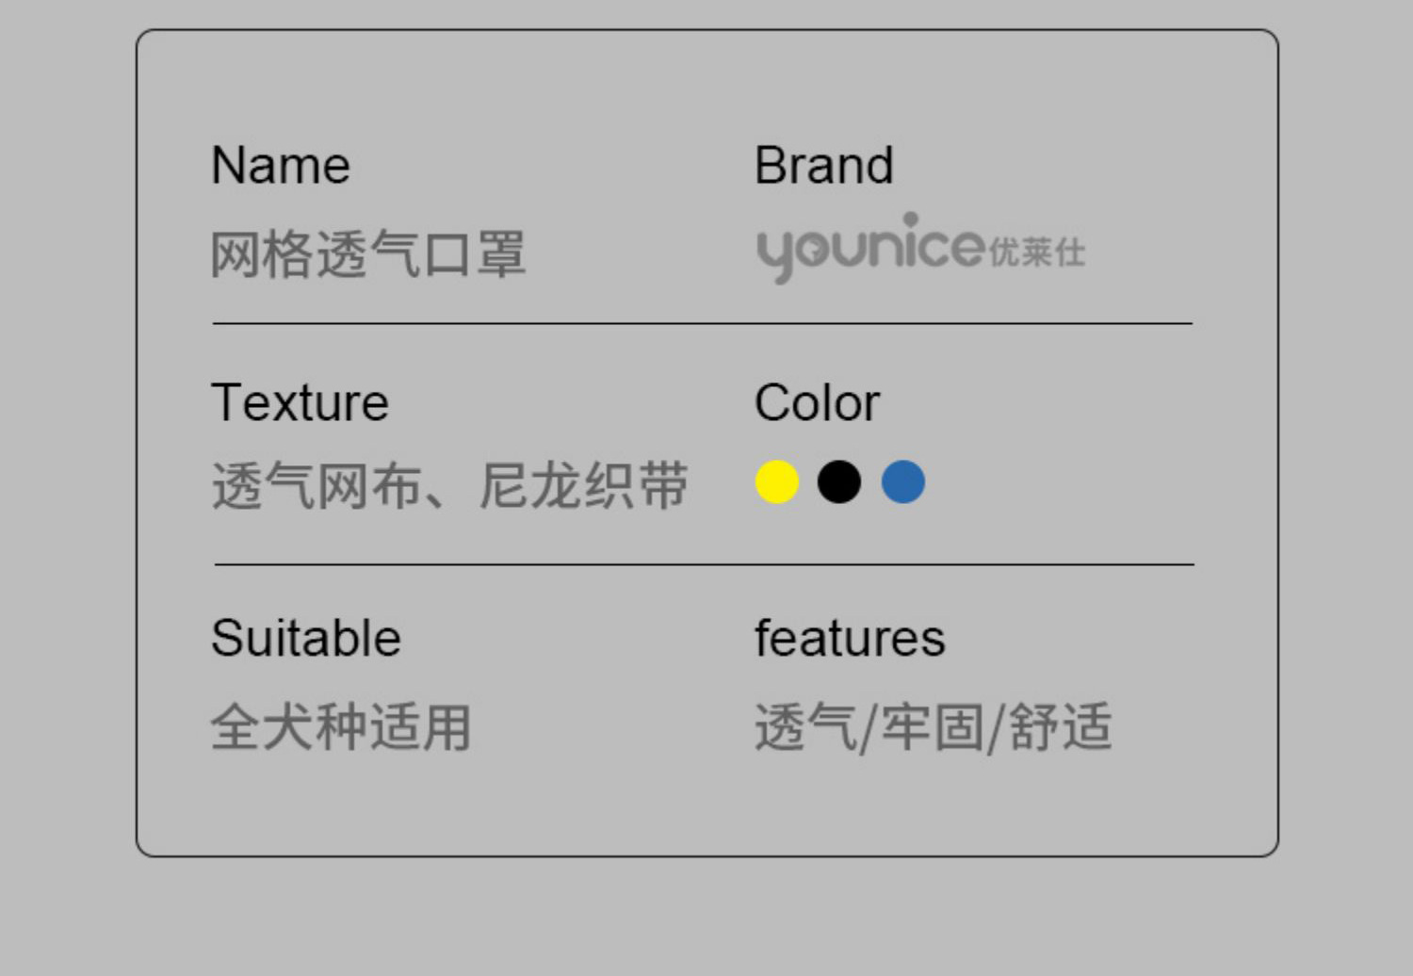Click 透气 in the features list

[x=805, y=727]
